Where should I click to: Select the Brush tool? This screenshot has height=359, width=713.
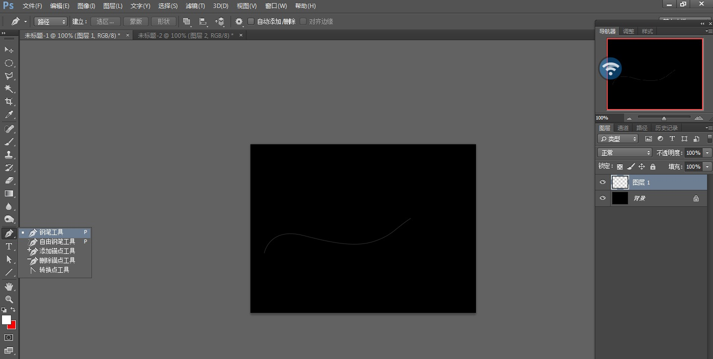pos(9,142)
